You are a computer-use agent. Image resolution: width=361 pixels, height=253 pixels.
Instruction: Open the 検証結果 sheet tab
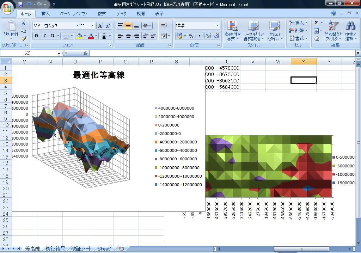tap(55, 249)
